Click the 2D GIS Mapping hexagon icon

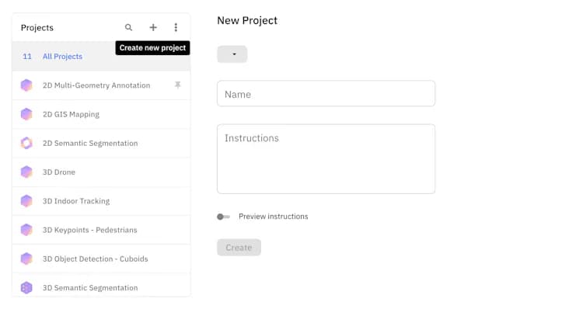(x=26, y=114)
